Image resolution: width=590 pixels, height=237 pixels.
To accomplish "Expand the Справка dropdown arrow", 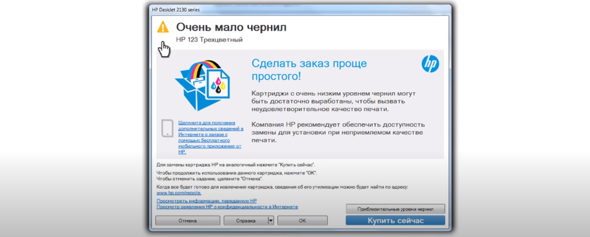I will tap(271, 221).
